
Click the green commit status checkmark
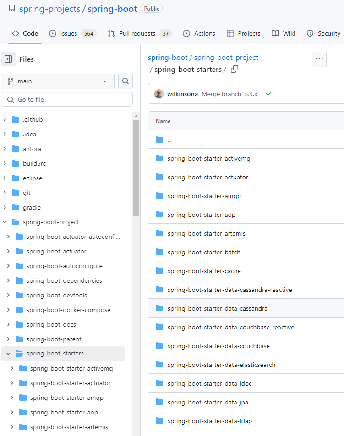[268, 94]
